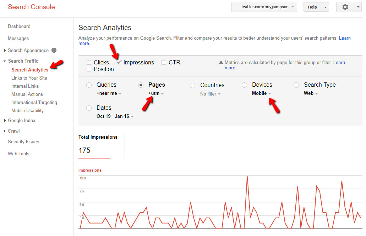Select the Search Type radio button
The width and height of the screenshot is (366, 236).
coord(296,85)
